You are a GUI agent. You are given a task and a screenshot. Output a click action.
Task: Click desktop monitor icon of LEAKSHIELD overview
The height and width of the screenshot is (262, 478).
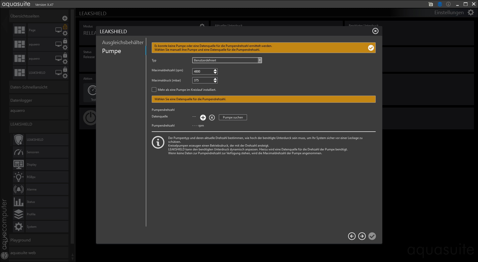pos(59,73)
